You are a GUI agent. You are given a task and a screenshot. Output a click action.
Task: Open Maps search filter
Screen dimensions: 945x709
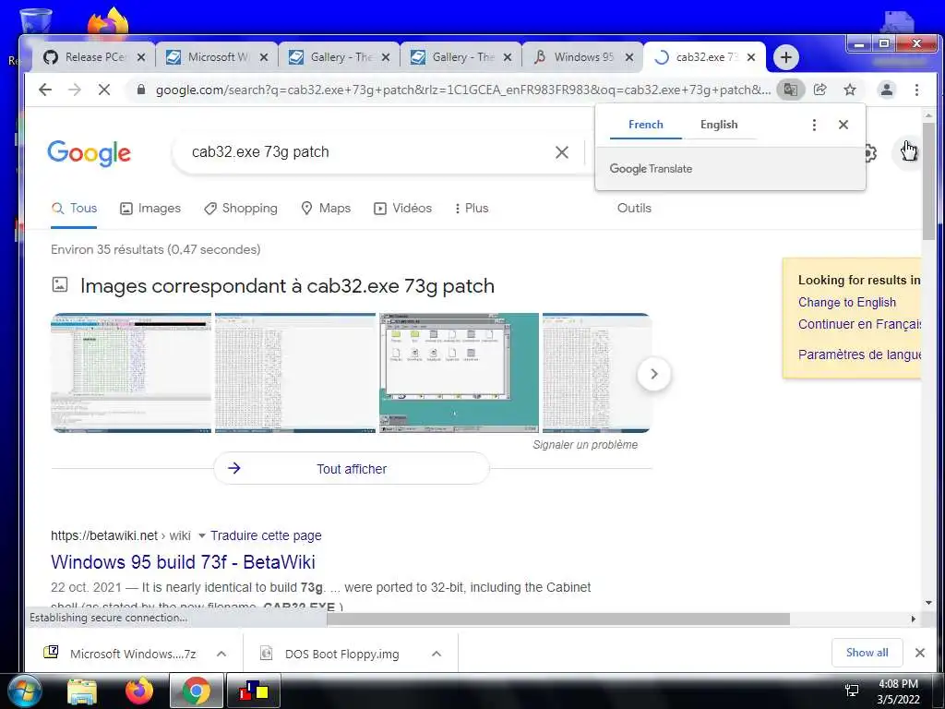[326, 208]
